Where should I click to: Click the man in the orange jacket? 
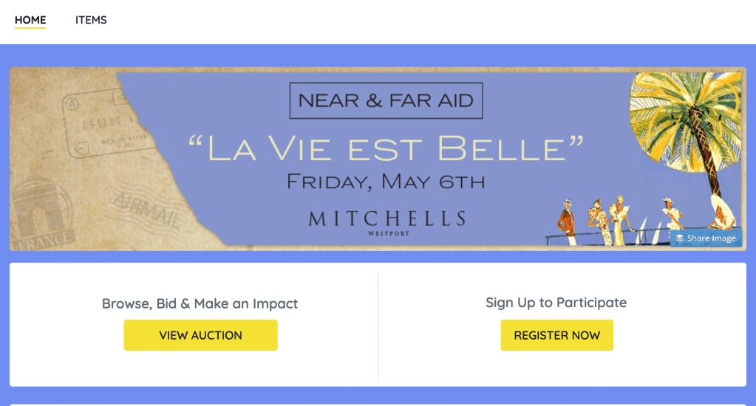coord(566,220)
